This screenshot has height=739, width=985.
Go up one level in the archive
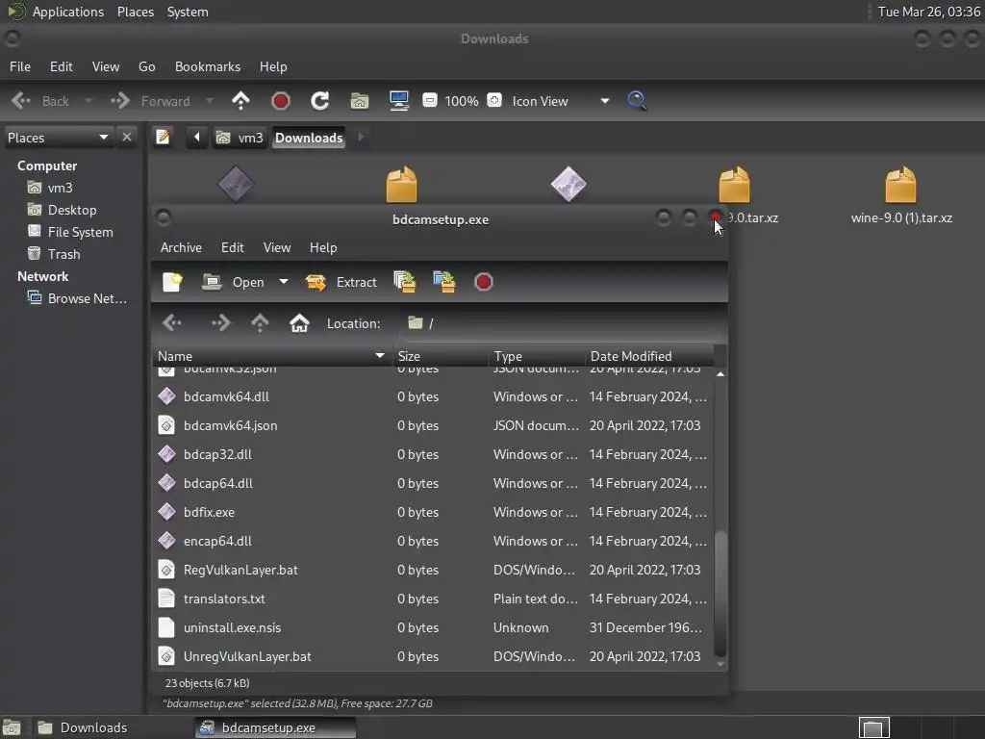pyautogui.click(x=260, y=323)
